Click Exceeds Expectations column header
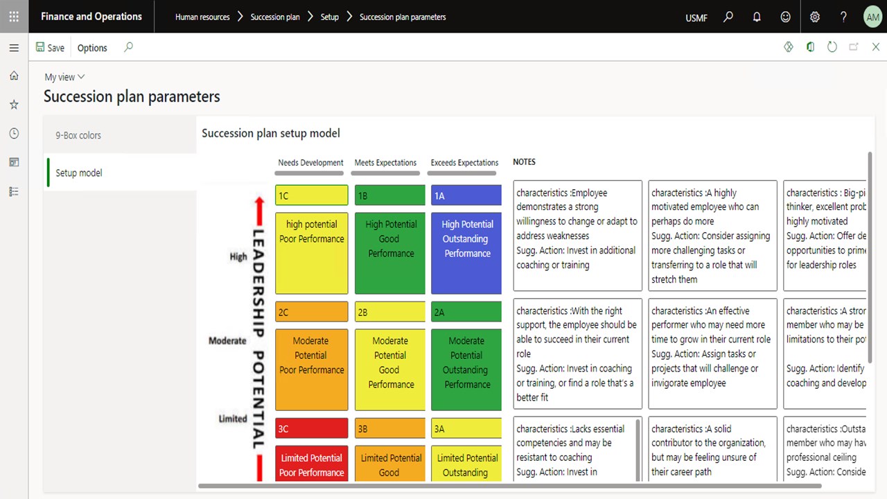Image resolution: width=887 pixels, height=499 pixels. tap(464, 163)
